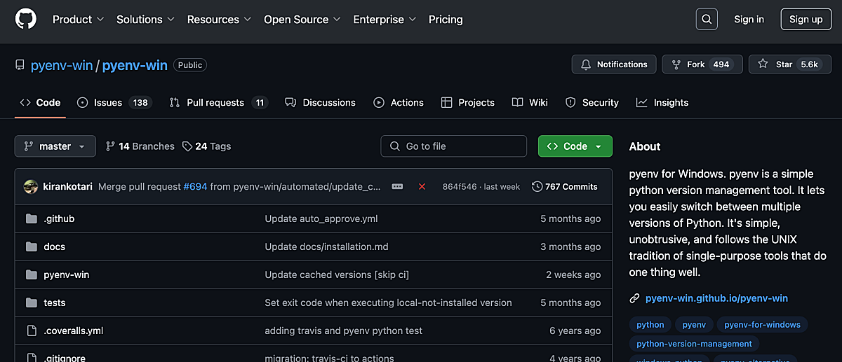Click the link icon beside the website URL
Screen dimensions: 842x362
tap(635, 298)
